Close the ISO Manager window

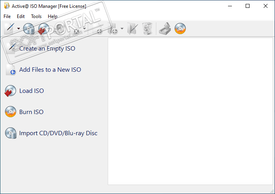266,6
